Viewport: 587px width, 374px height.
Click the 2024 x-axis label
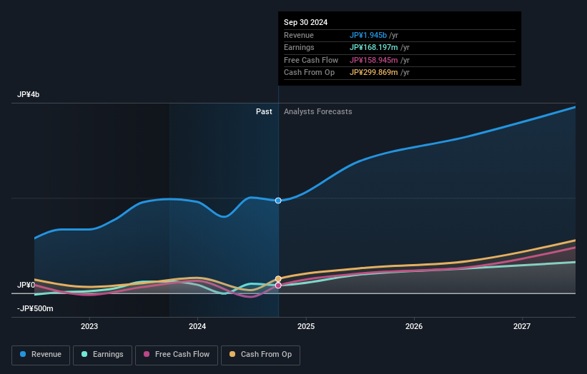click(197, 327)
